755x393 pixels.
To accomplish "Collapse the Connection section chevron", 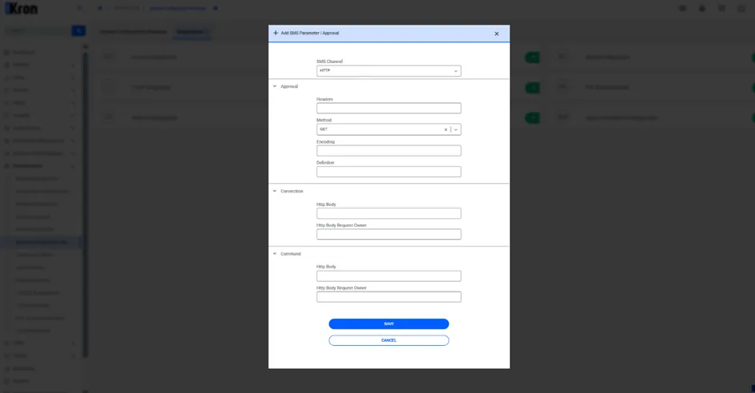I will 275,191.
